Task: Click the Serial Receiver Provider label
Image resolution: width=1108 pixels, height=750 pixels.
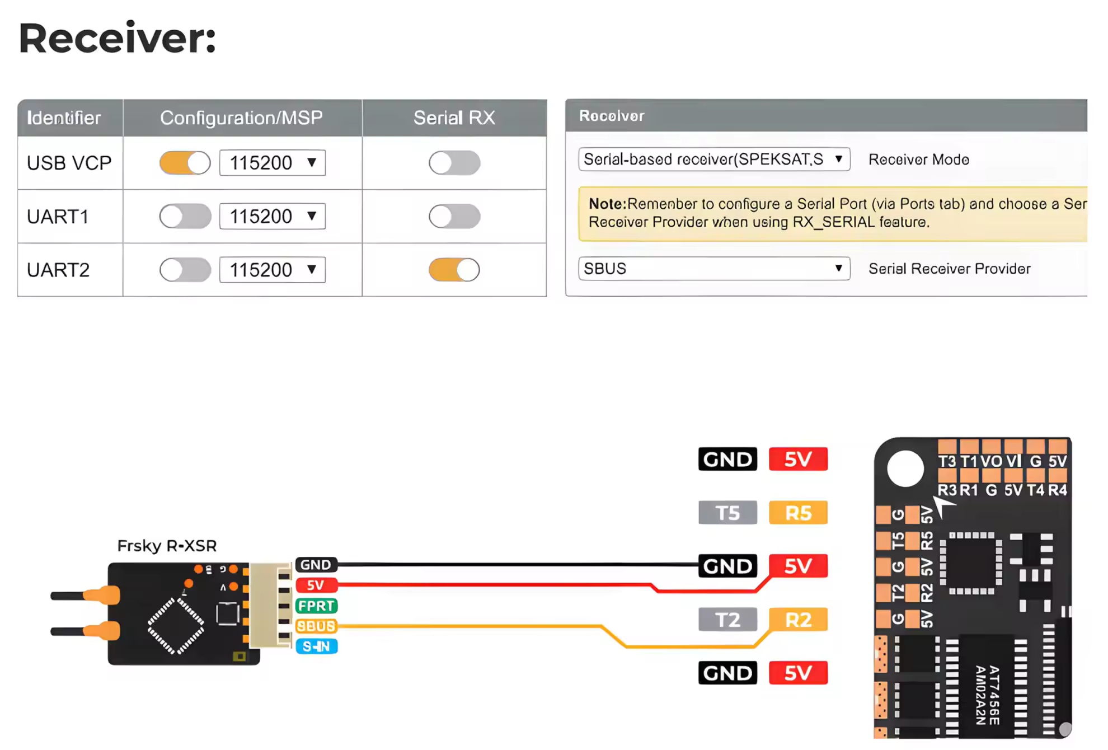Action: coord(950,269)
